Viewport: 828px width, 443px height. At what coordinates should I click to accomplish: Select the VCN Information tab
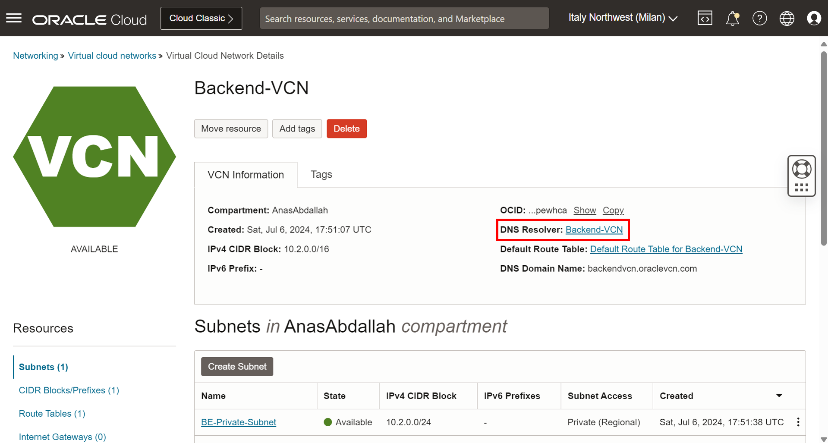coord(246,175)
